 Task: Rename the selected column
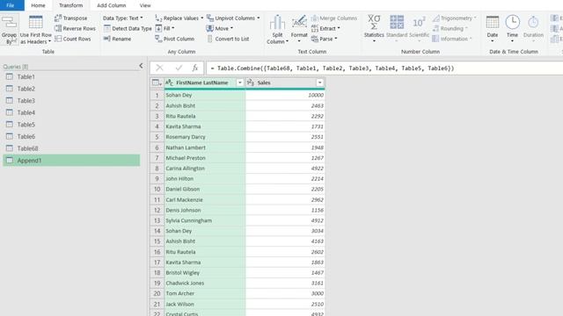(x=117, y=39)
